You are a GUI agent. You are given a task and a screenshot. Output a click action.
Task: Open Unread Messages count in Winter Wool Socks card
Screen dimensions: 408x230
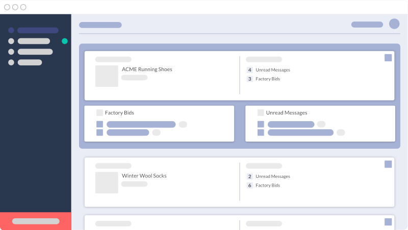(x=268, y=176)
